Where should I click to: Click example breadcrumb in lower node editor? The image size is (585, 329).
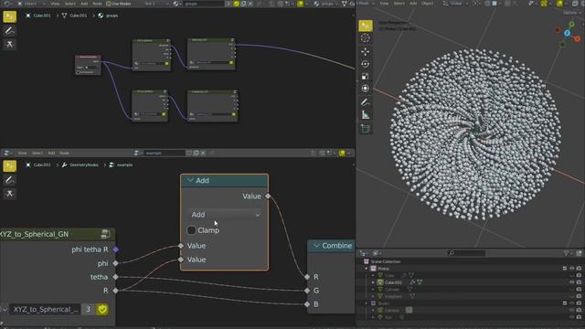(x=121, y=164)
